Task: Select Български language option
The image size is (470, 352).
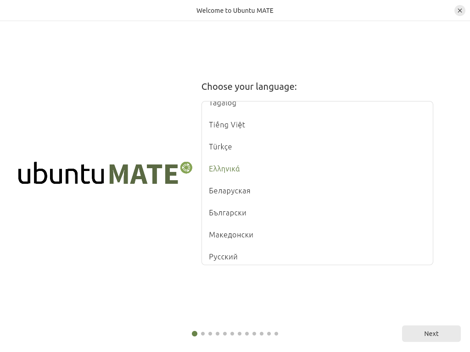Action: coord(228,213)
